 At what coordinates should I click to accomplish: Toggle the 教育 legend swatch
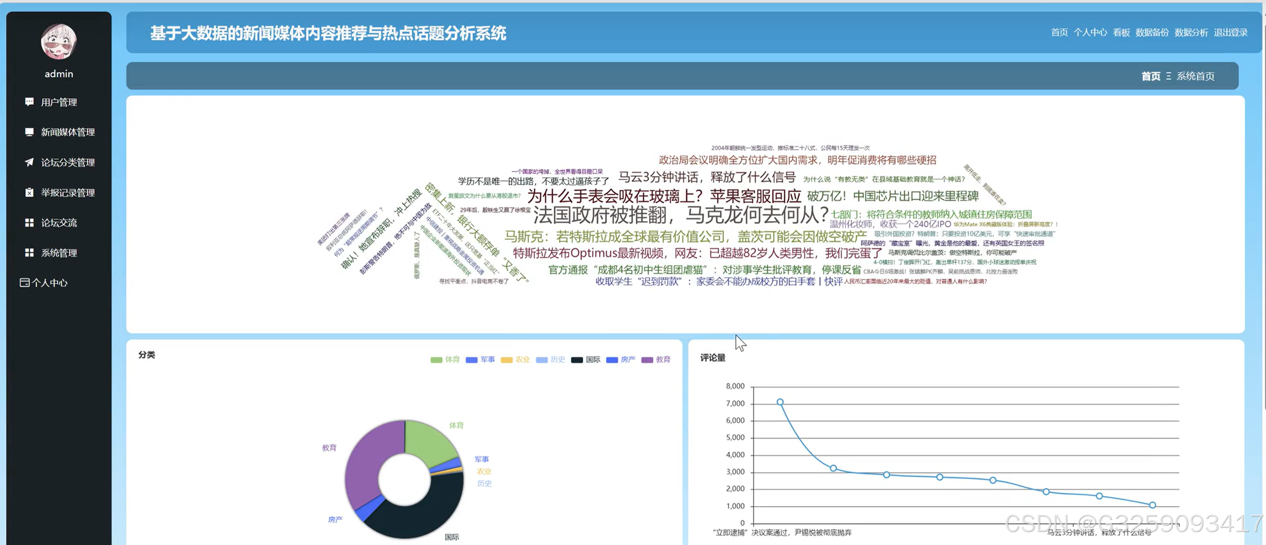(x=647, y=360)
